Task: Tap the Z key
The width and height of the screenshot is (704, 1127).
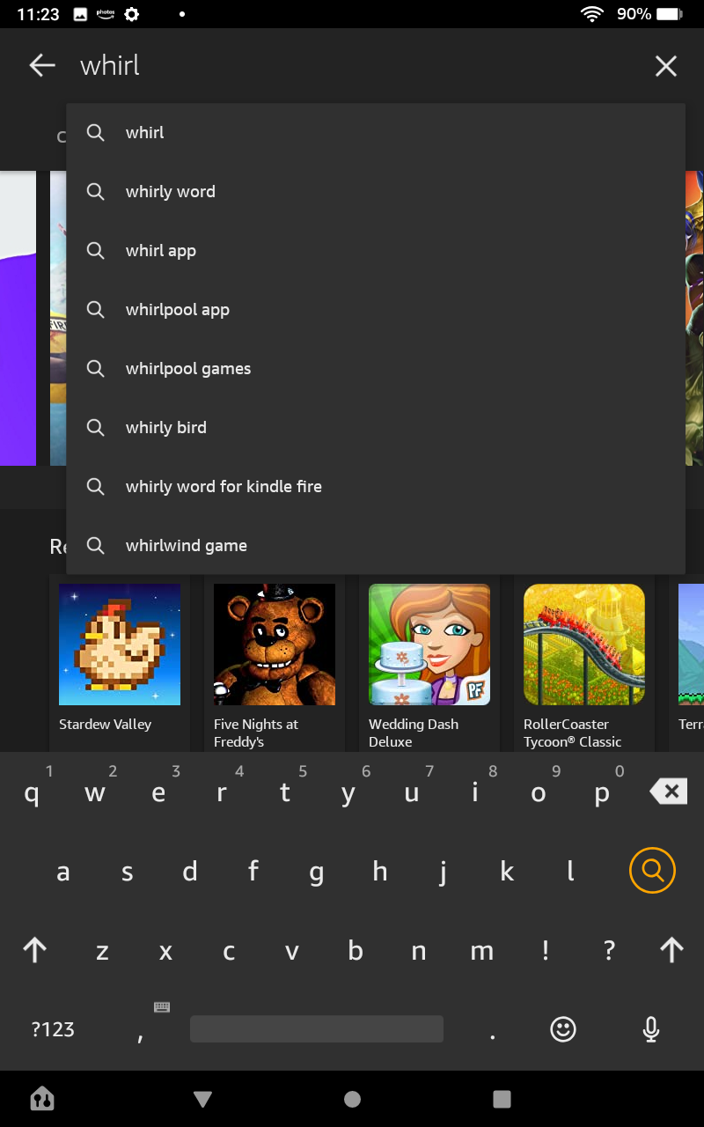Action: [102, 950]
